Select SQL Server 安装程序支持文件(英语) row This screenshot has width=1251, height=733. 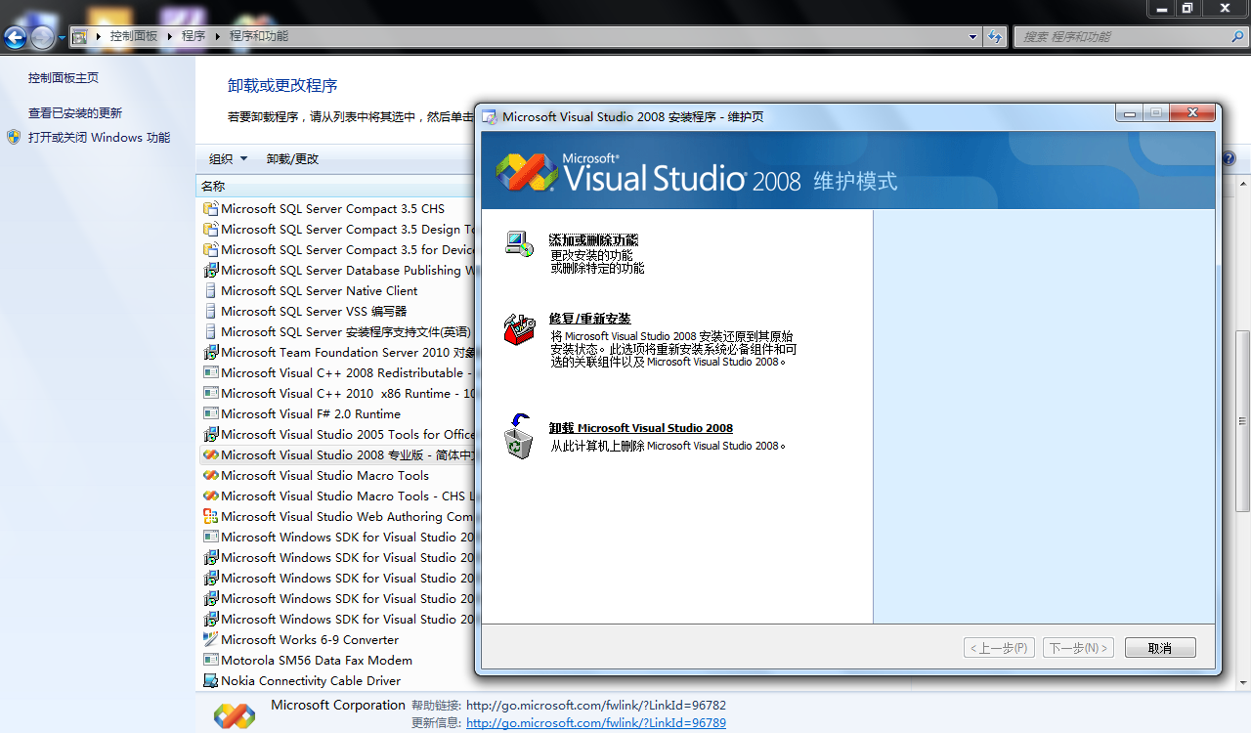(x=337, y=331)
